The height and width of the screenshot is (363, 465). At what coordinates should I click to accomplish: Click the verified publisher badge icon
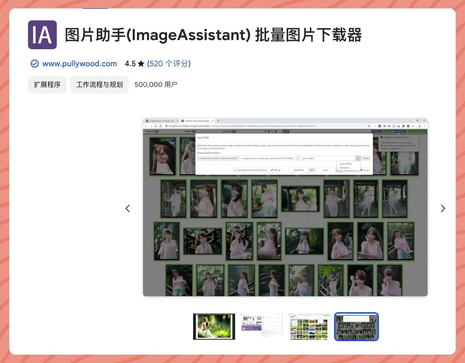35,64
